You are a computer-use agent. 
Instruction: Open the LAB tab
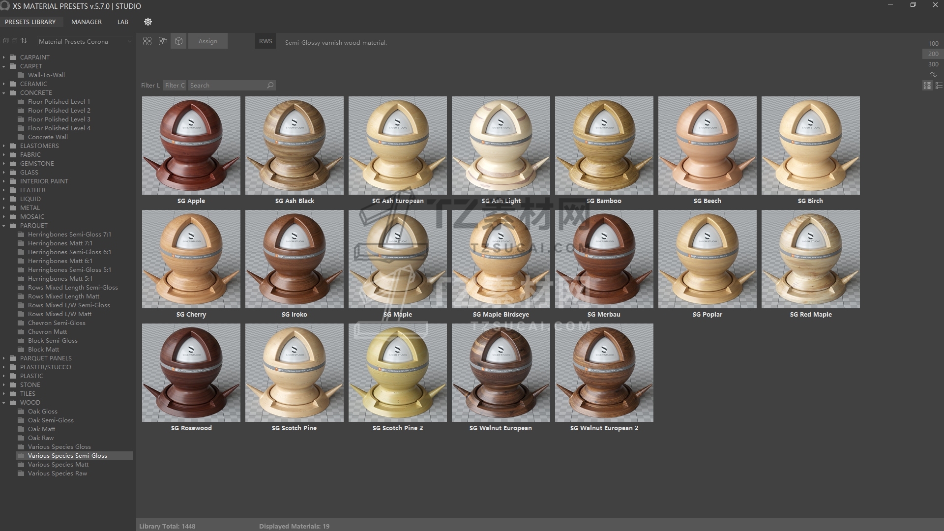point(123,22)
